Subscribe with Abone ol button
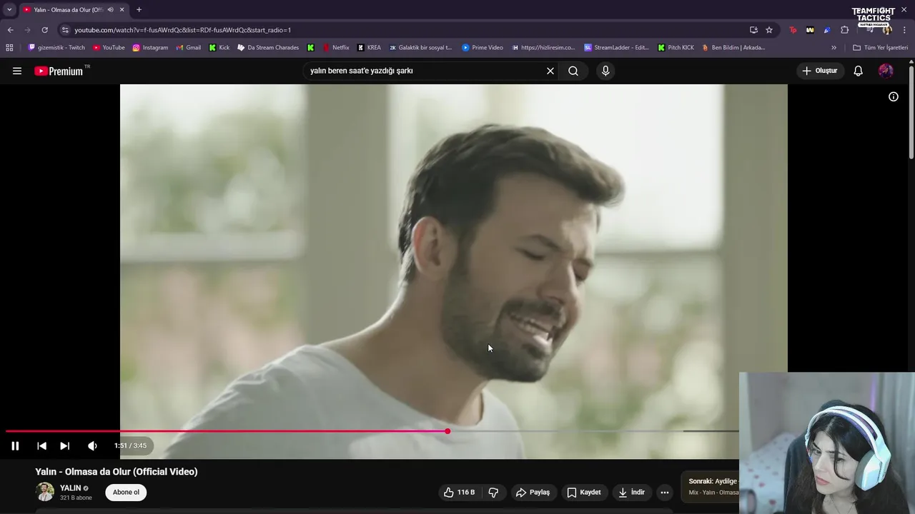Viewport: 915px width, 514px height. 126,493
